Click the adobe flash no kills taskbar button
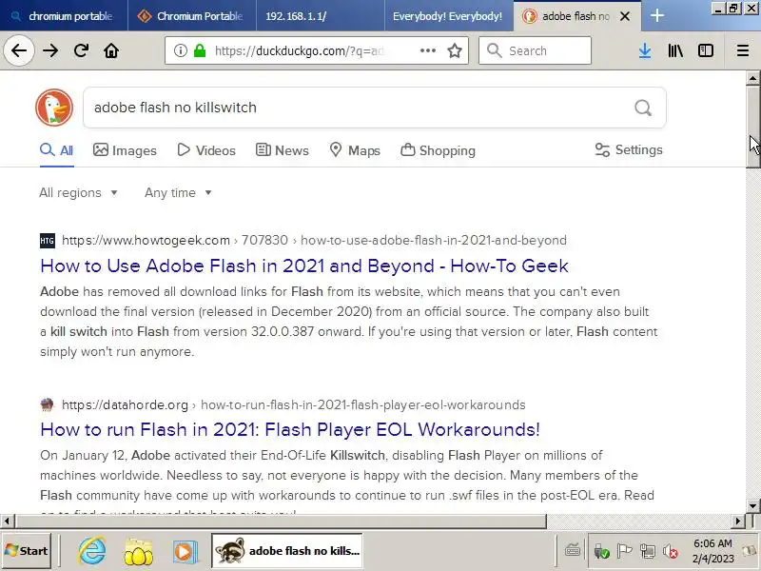The width and height of the screenshot is (761, 571). pyautogui.click(x=287, y=551)
